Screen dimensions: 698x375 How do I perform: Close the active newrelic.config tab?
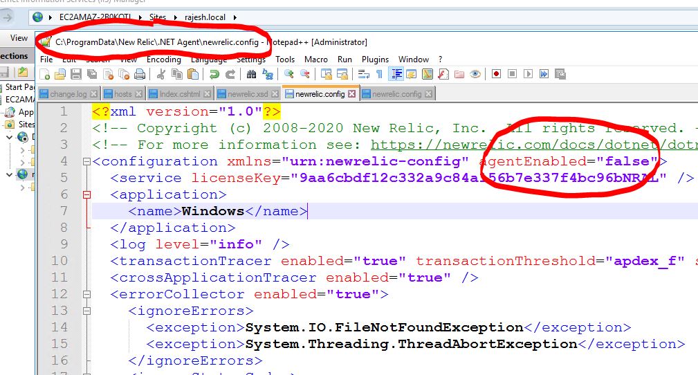point(352,94)
